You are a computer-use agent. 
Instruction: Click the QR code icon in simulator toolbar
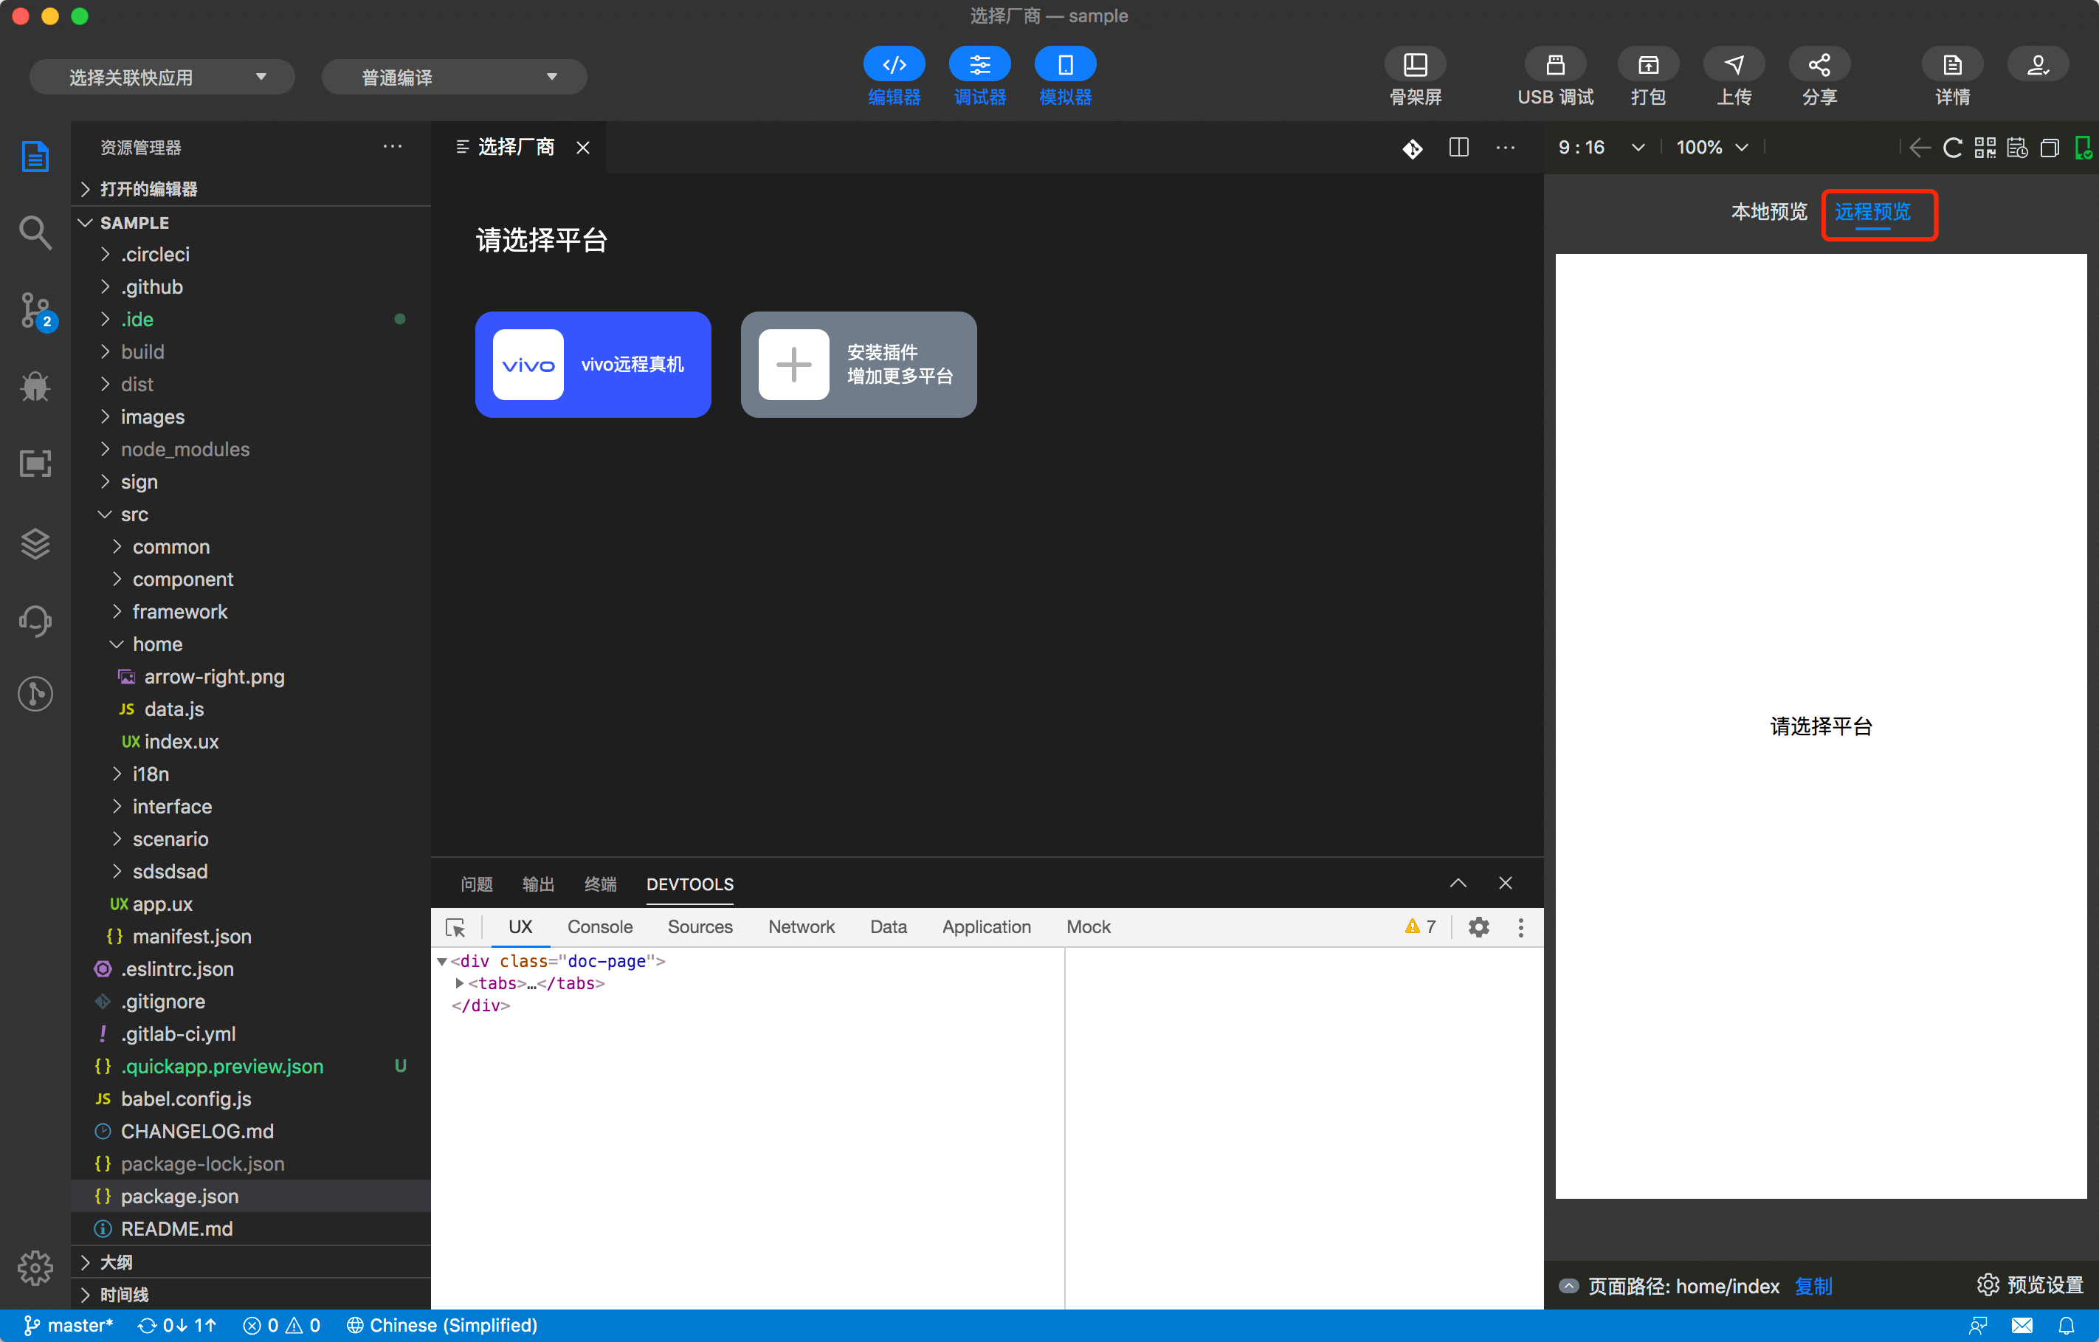pos(1985,148)
